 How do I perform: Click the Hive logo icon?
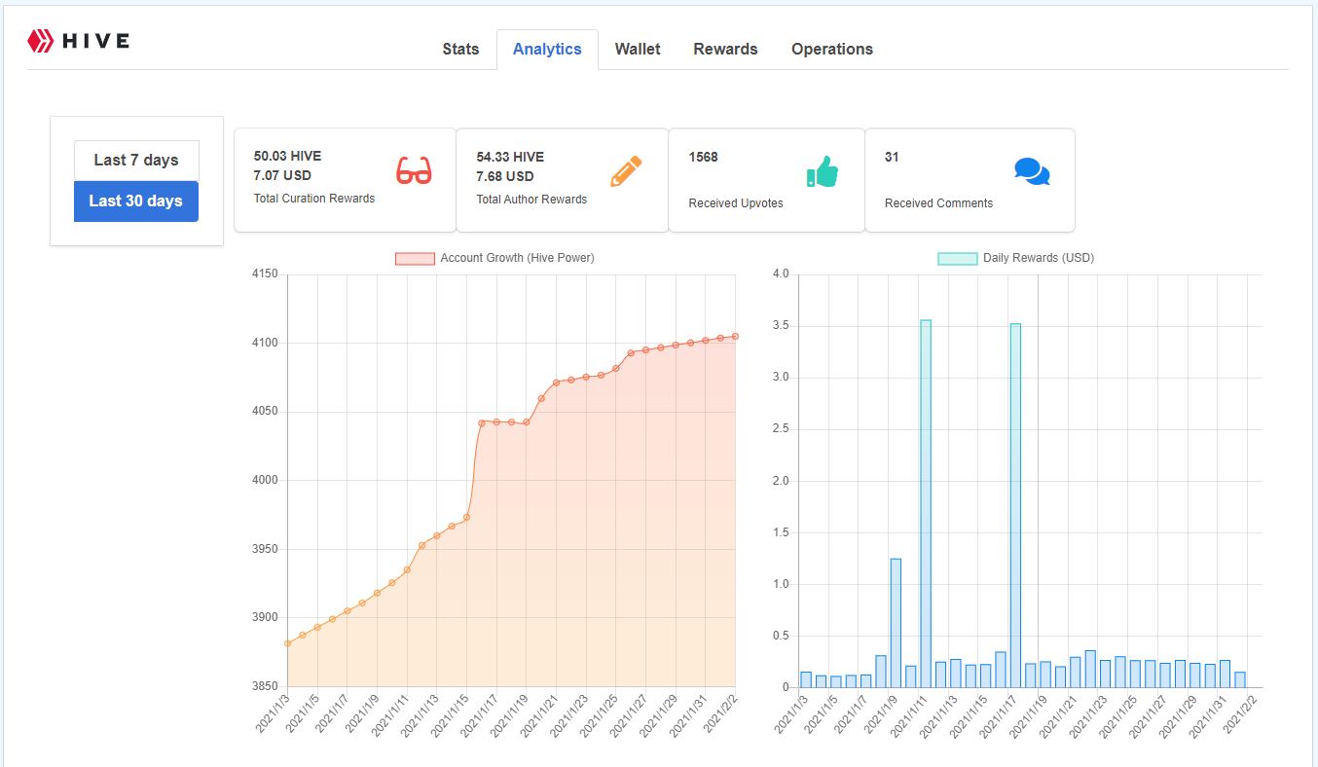[41, 41]
